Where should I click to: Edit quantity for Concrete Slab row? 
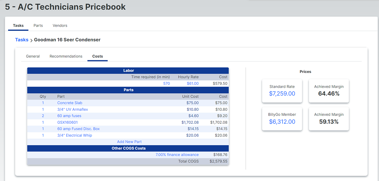43,103
